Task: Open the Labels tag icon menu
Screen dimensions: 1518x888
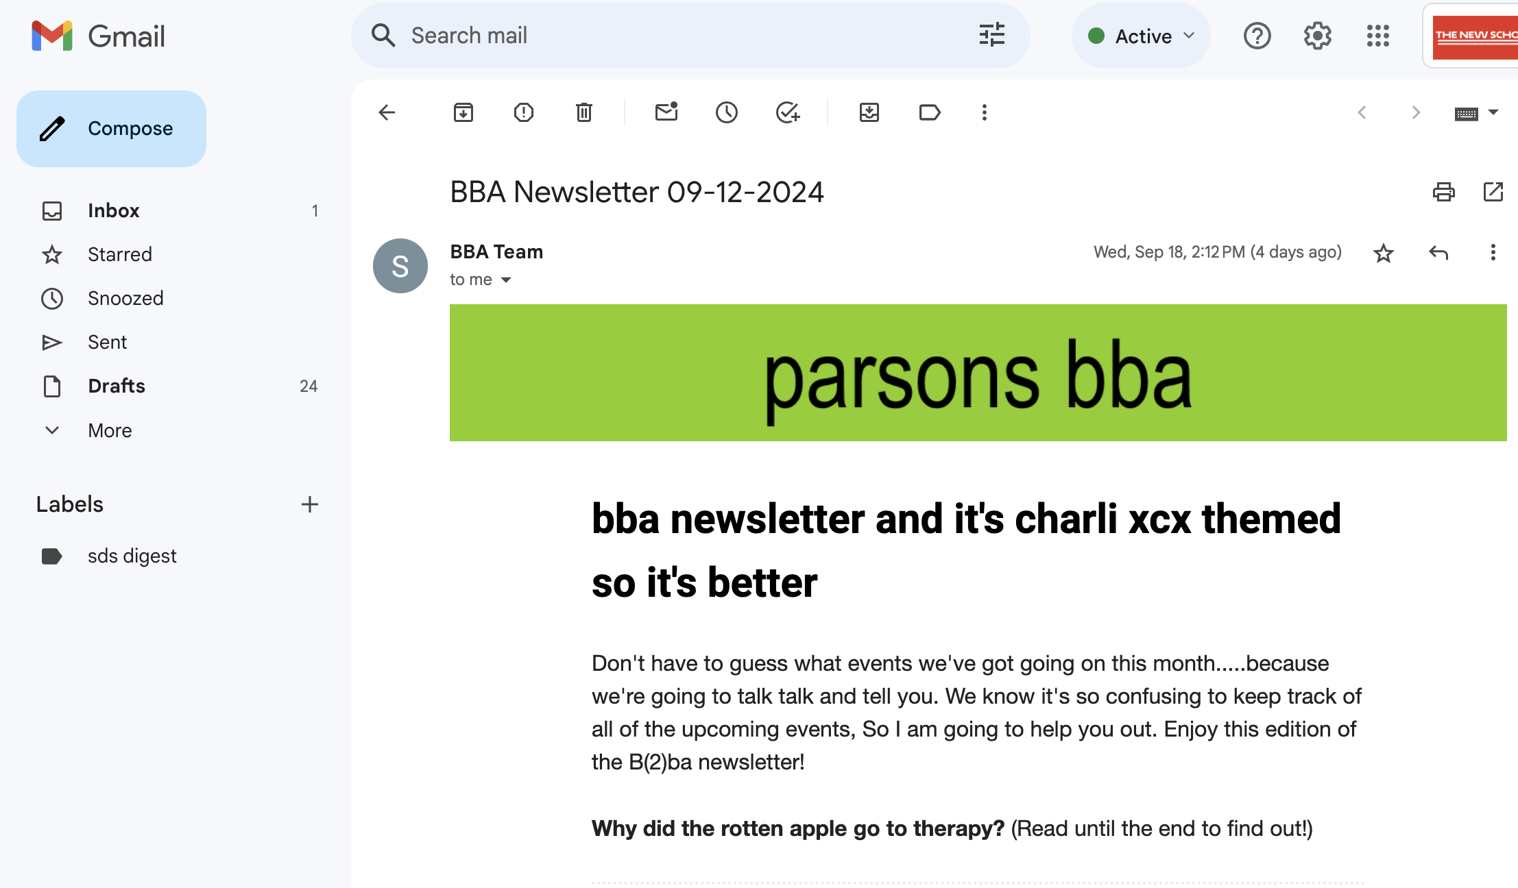Action: coord(930,112)
